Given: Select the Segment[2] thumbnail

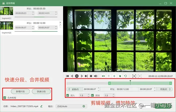Looking at the screenshot, I should 7,25.
